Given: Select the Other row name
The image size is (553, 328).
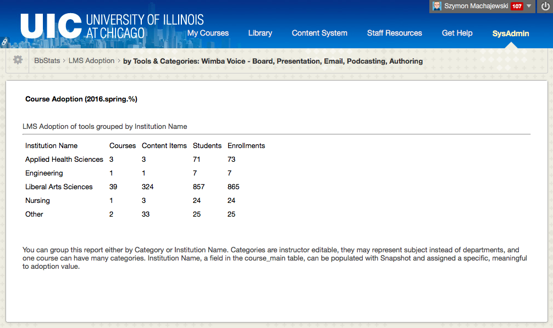Looking at the screenshot, I should coord(34,214).
